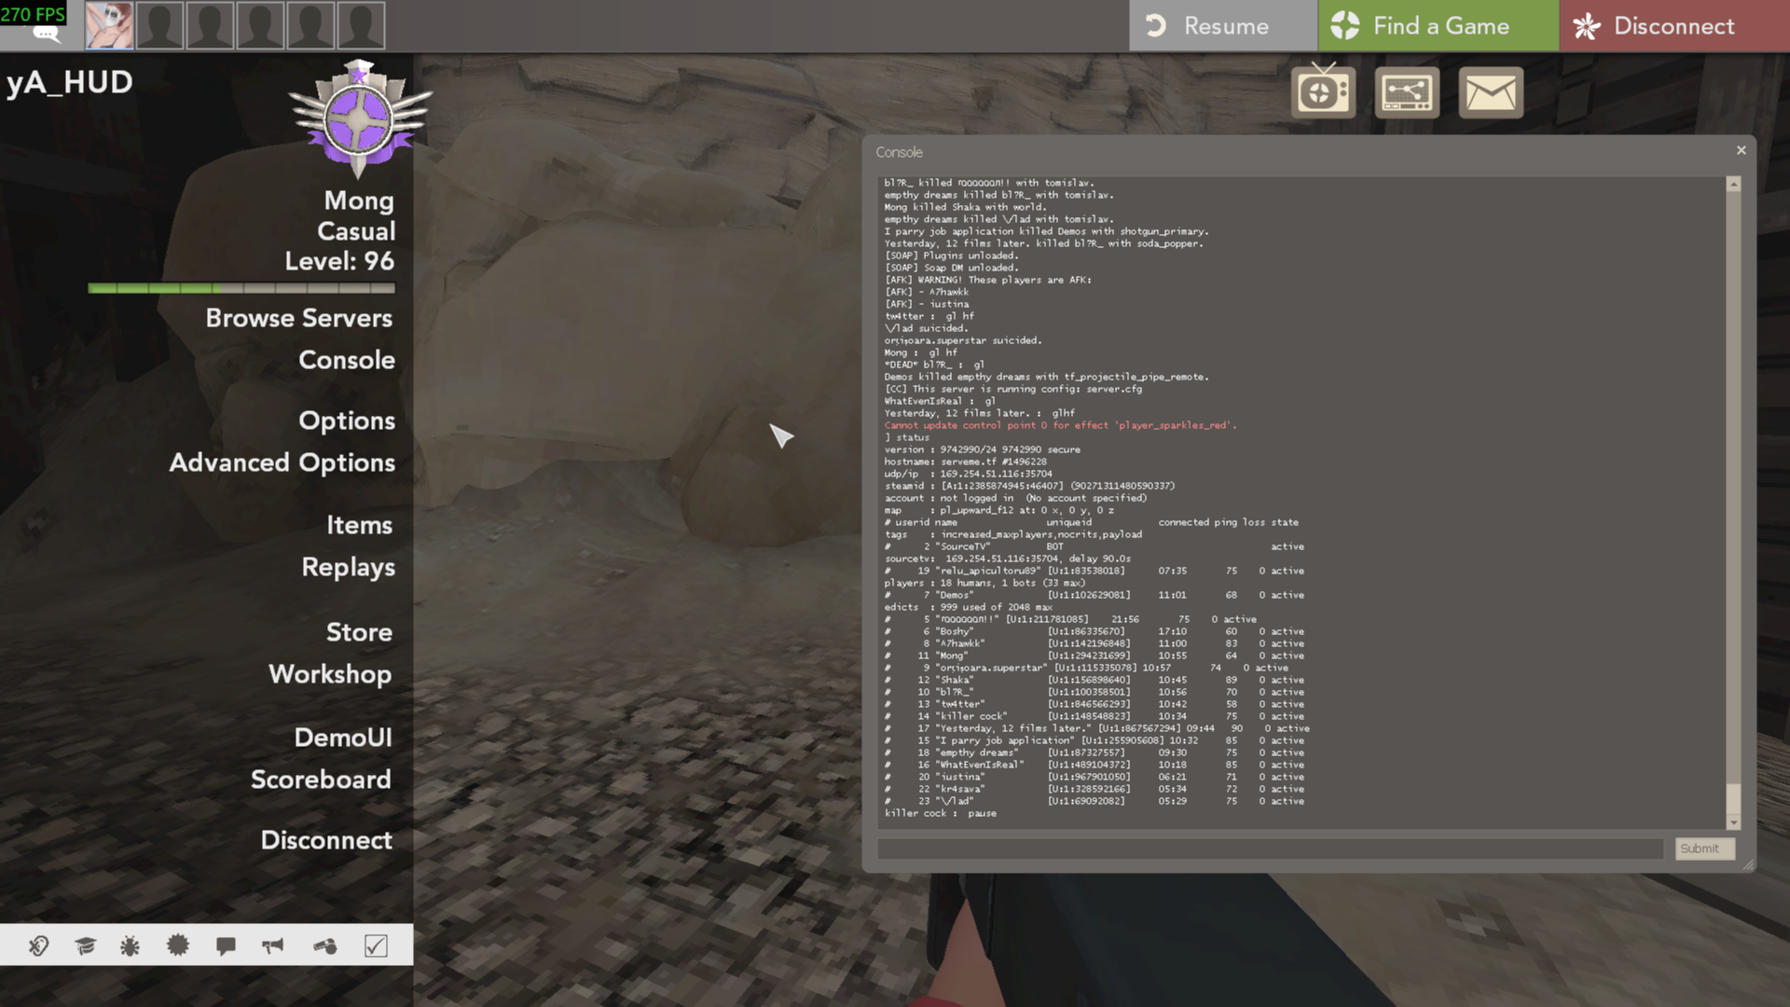Click the megaphone call vote icon
This screenshot has width=1790, height=1007.
tap(272, 946)
